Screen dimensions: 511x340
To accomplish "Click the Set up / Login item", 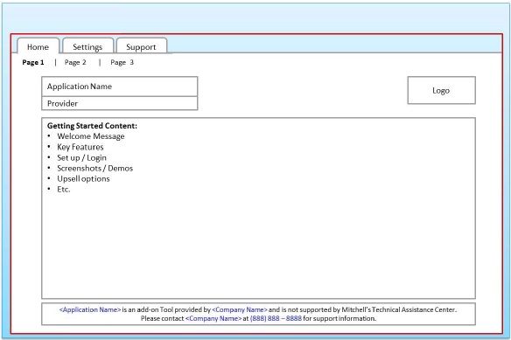I will coord(81,157).
